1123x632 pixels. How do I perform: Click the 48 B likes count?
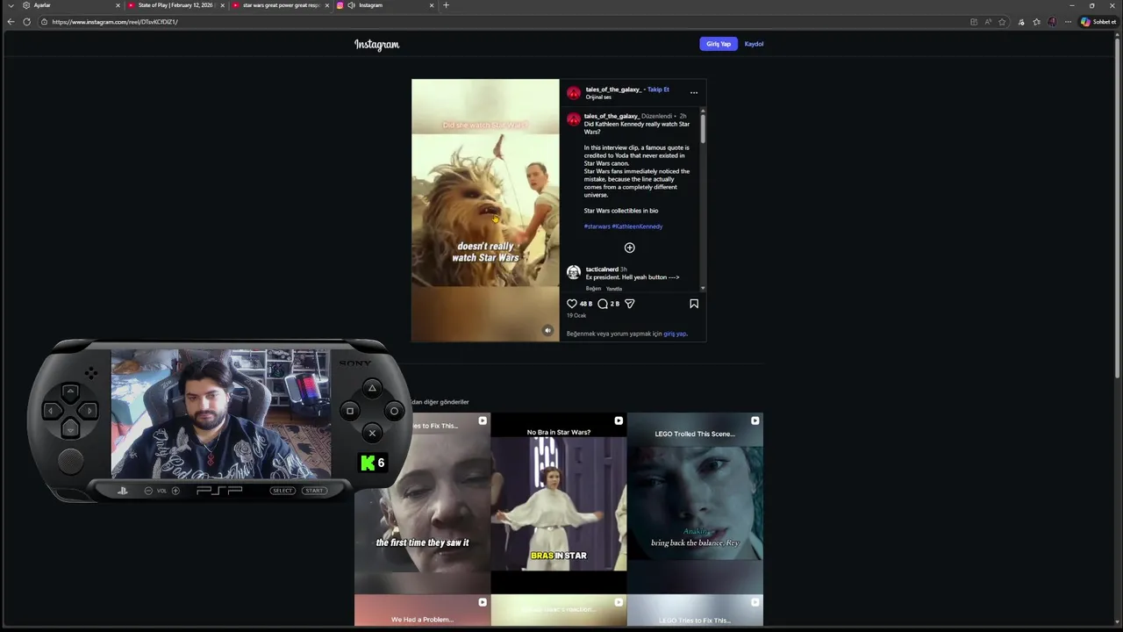tap(586, 304)
